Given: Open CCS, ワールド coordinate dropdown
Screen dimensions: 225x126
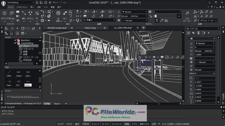Looking at the screenshot, I should pyautogui.click(x=208, y=21).
